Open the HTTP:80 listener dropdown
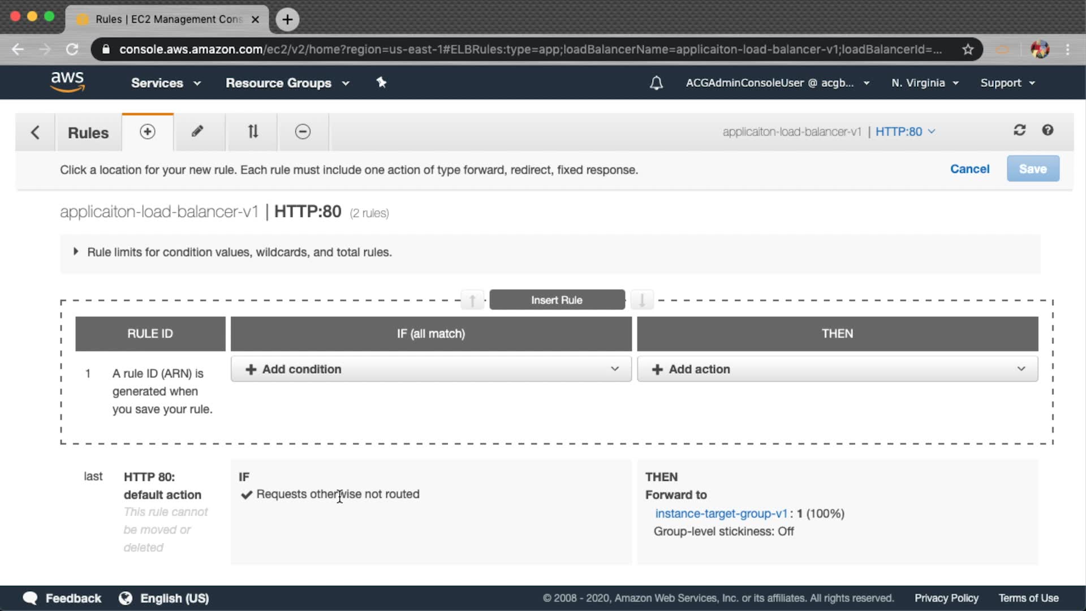The width and height of the screenshot is (1086, 611). pyautogui.click(x=905, y=132)
